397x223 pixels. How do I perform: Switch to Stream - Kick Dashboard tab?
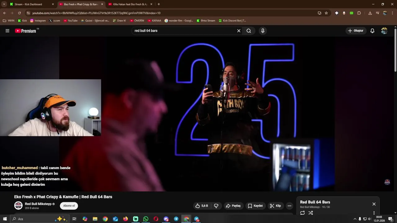pyautogui.click(x=31, y=4)
